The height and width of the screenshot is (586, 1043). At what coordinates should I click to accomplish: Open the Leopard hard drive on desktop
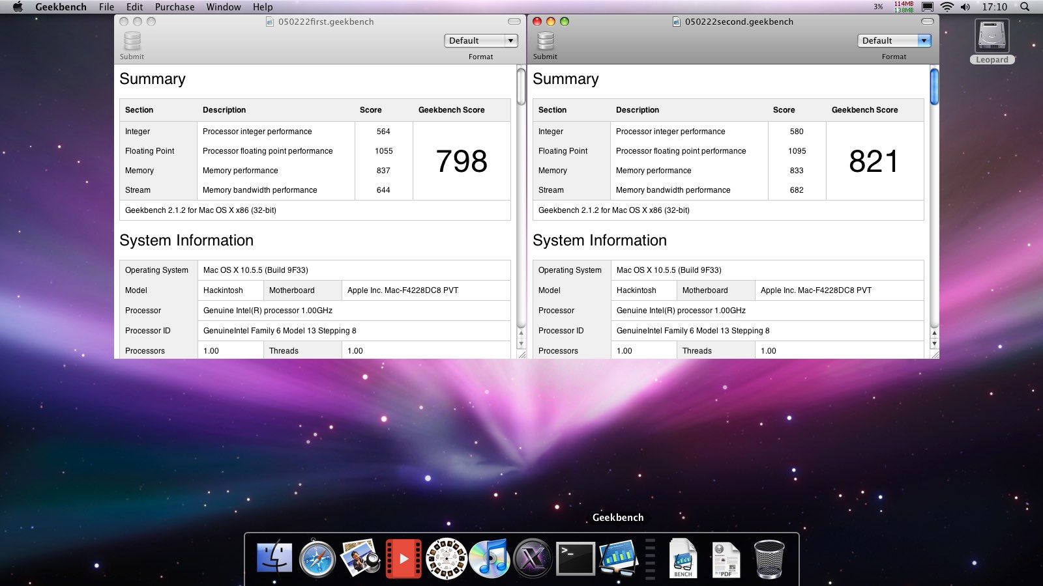[992, 39]
